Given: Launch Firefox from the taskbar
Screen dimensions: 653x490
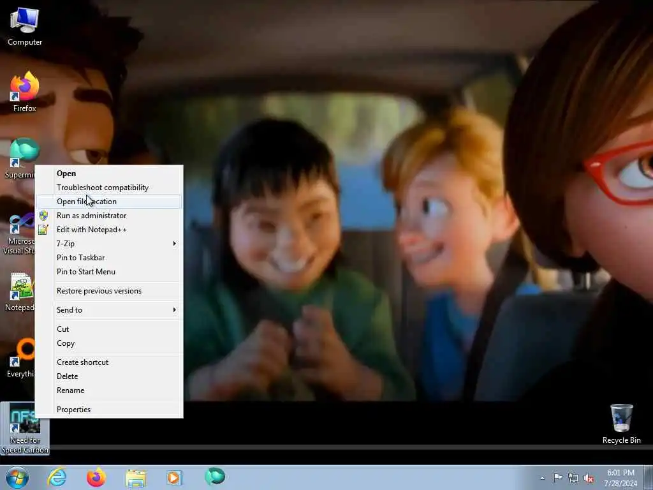Looking at the screenshot, I should 96,477.
